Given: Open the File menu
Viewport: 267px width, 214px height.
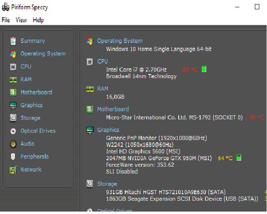Looking at the screenshot, I should pos(6,20).
